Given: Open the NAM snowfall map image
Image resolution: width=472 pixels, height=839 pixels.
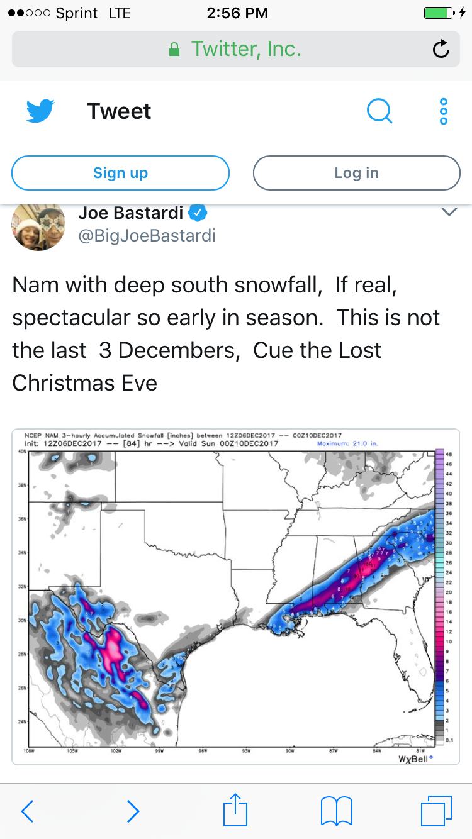Looking at the screenshot, I should tap(236, 597).
